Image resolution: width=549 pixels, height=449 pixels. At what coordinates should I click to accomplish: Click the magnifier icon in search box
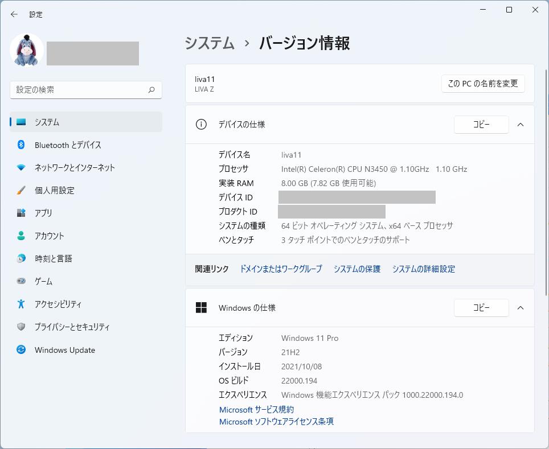[x=151, y=90]
